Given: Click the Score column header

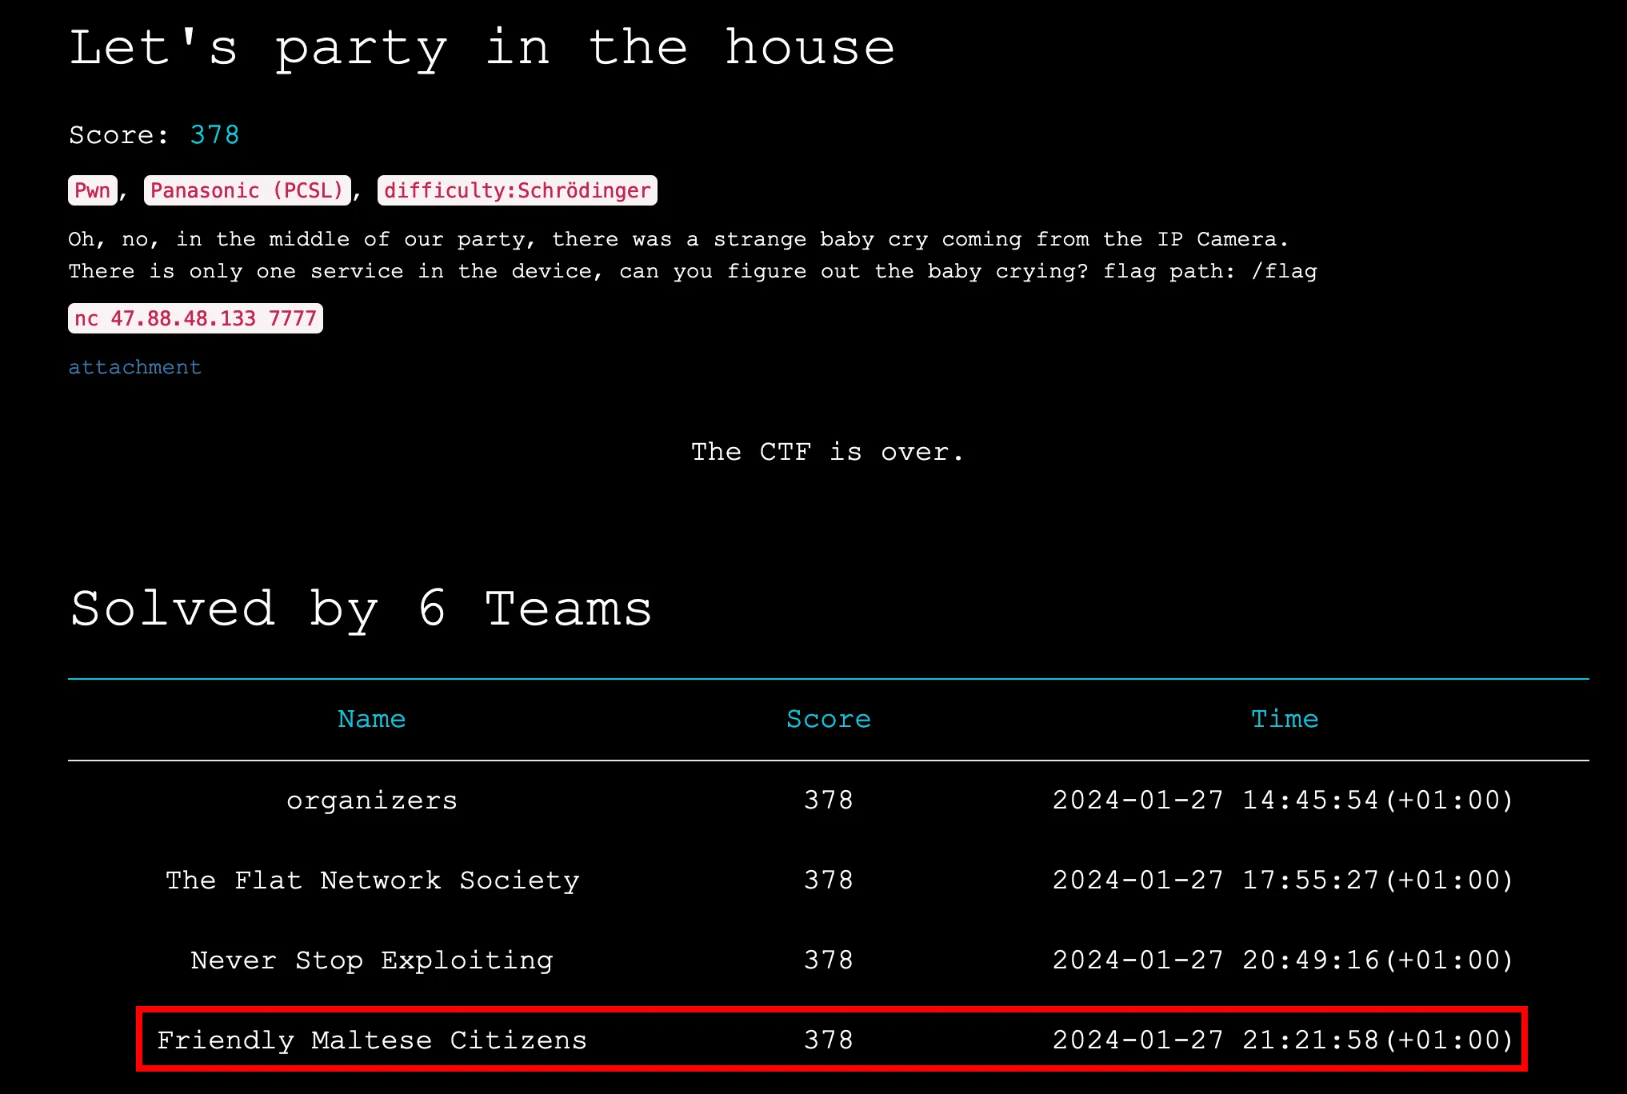Looking at the screenshot, I should 829,719.
